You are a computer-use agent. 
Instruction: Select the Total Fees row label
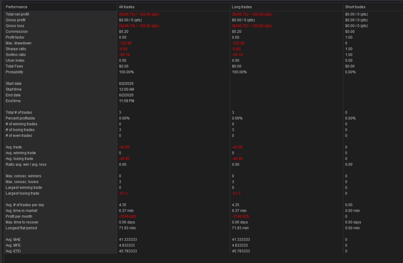(14, 66)
